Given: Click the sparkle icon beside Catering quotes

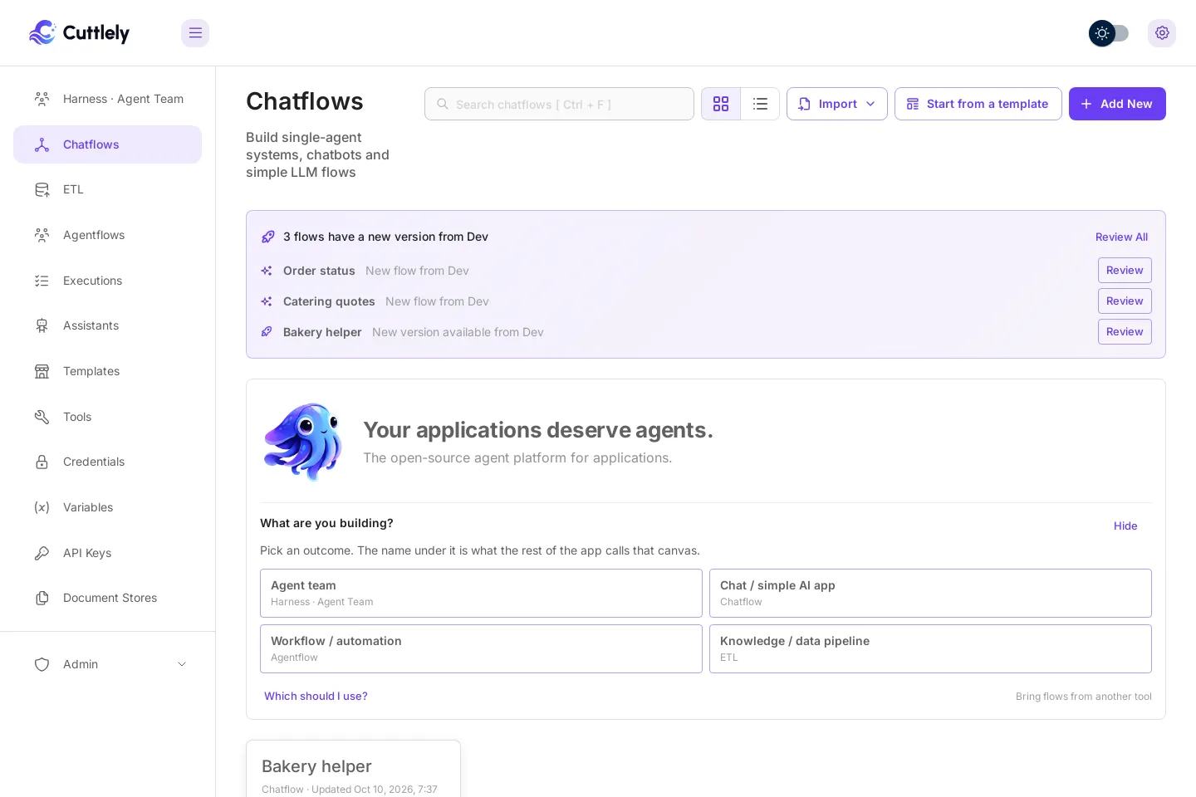Looking at the screenshot, I should click(x=267, y=301).
